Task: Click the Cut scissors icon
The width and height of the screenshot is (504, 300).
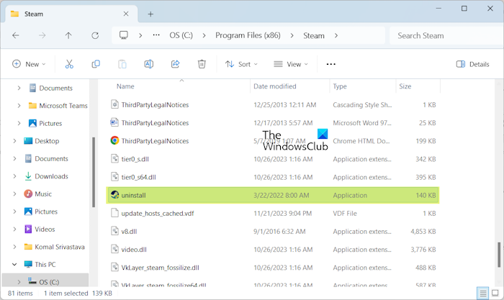Action: pos(69,64)
